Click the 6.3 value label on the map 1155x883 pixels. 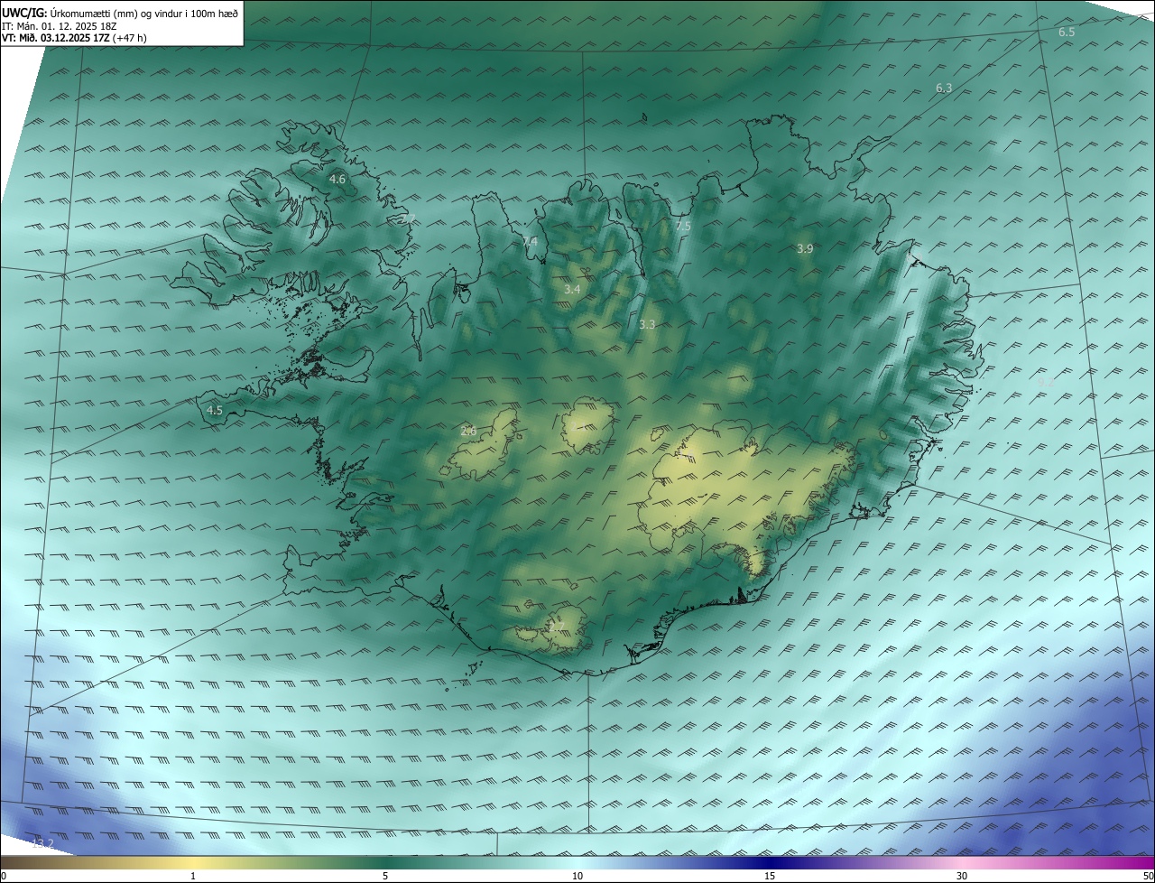coord(944,88)
